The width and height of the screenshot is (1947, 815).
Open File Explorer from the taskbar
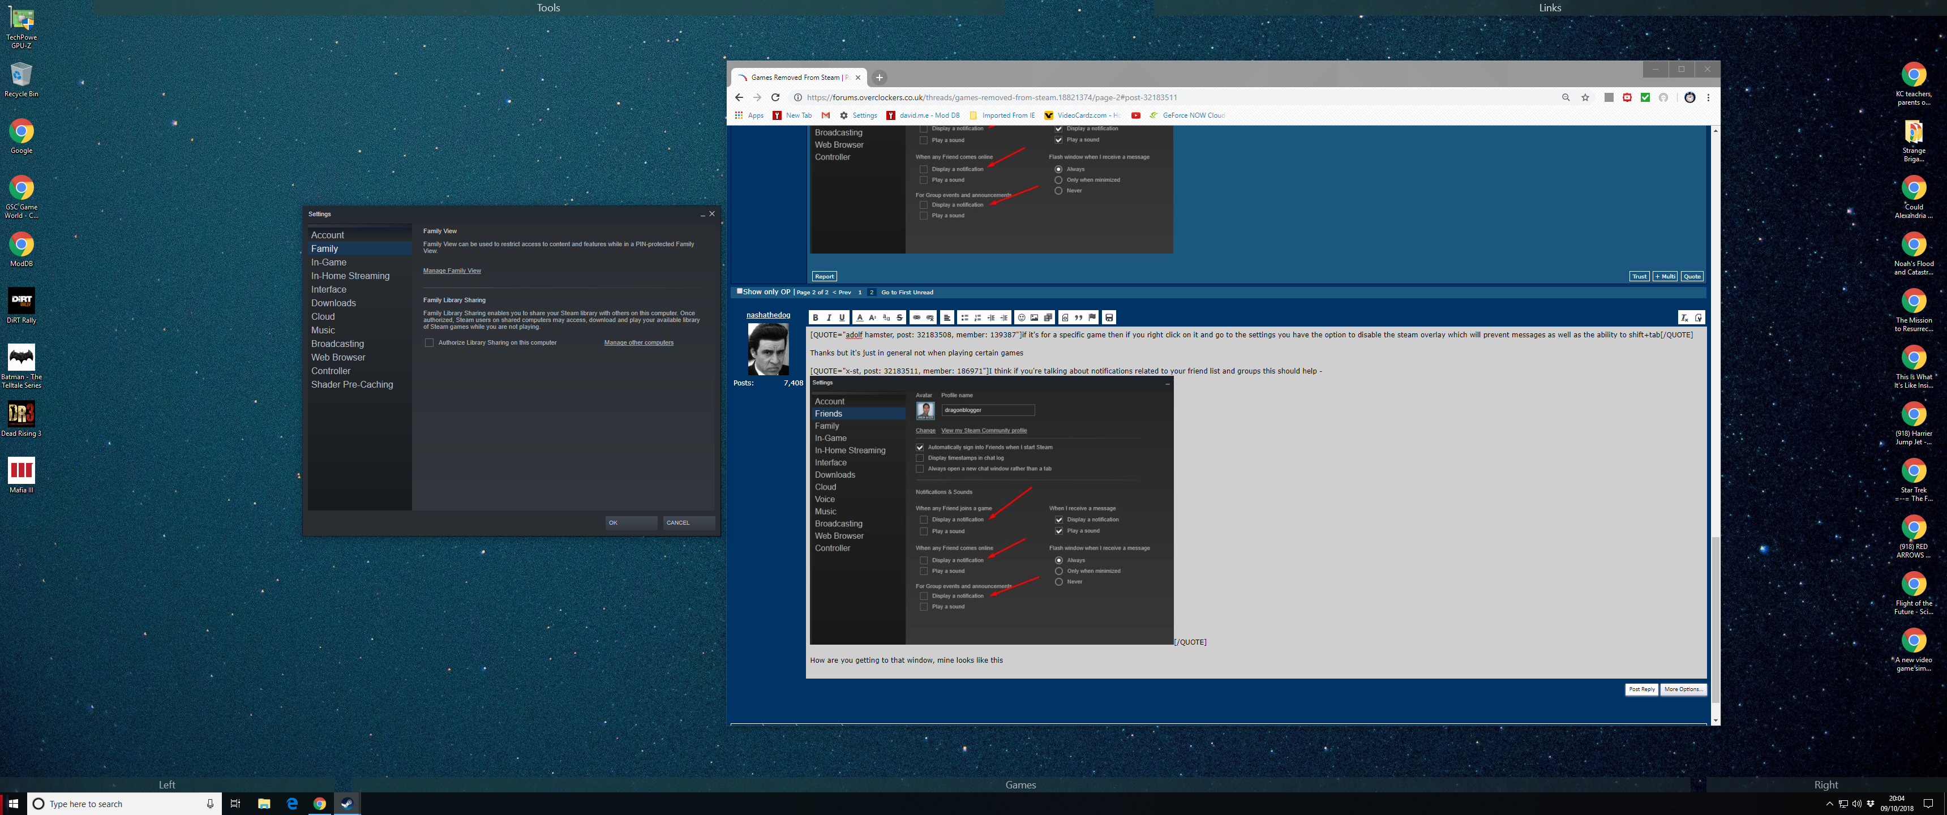click(264, 804)
